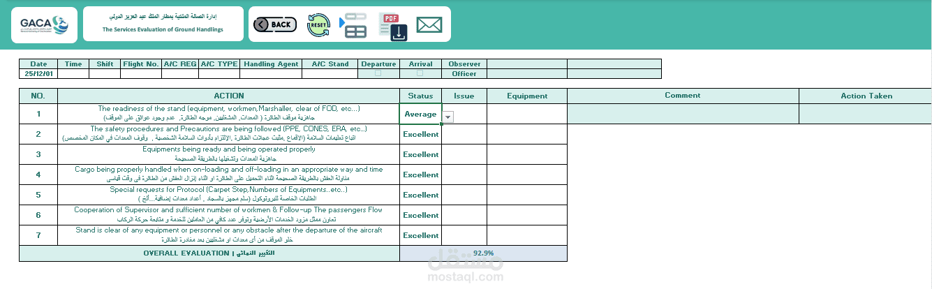The image size is (932, 289).
Task: Tick the Arrival checkbox
Action: pos(420,73)
